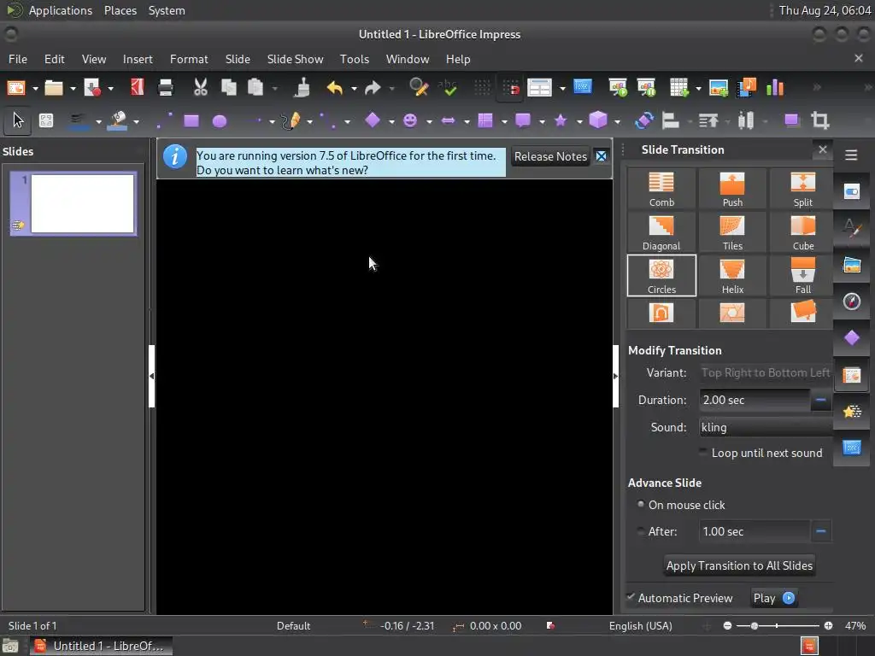Click zoom out minus button
The height and width of the screenshot is (656, 875).
coord(727,626)
